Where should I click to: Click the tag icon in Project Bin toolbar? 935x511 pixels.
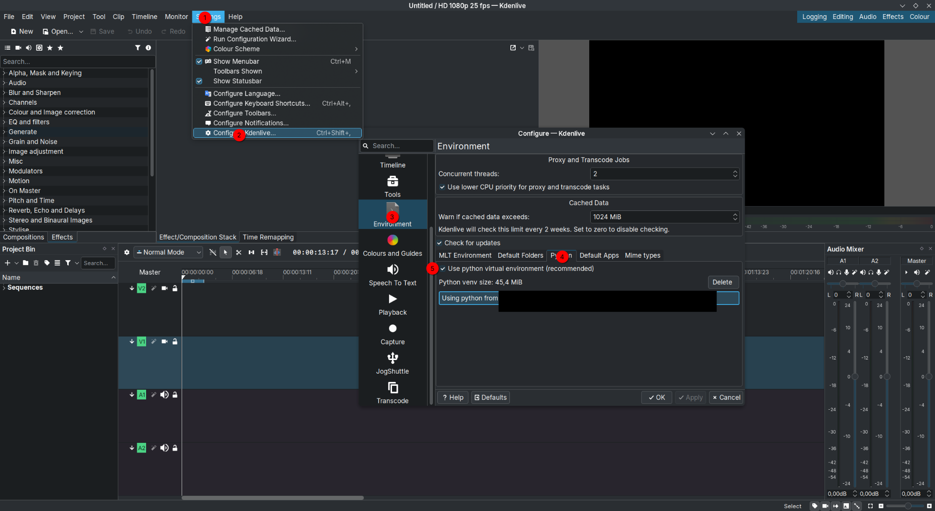(x=47, y=263)
